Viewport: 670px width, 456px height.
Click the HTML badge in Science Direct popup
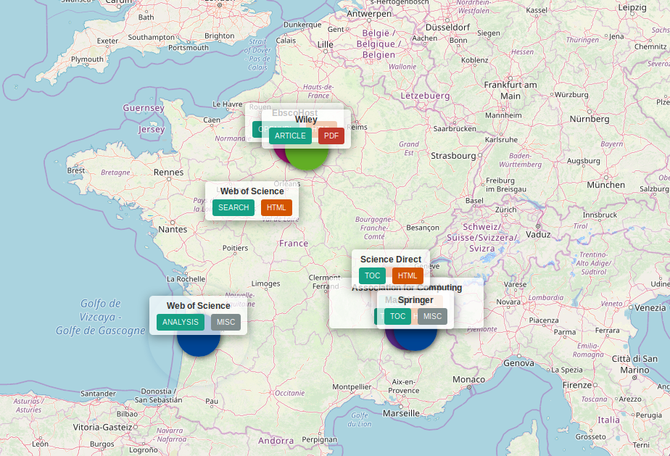(408, 275)
